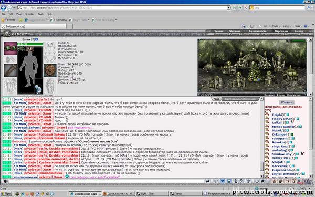The image size is (315, 197).
Task: Toggle the music note sound button
Action: [x=249, y=181]
